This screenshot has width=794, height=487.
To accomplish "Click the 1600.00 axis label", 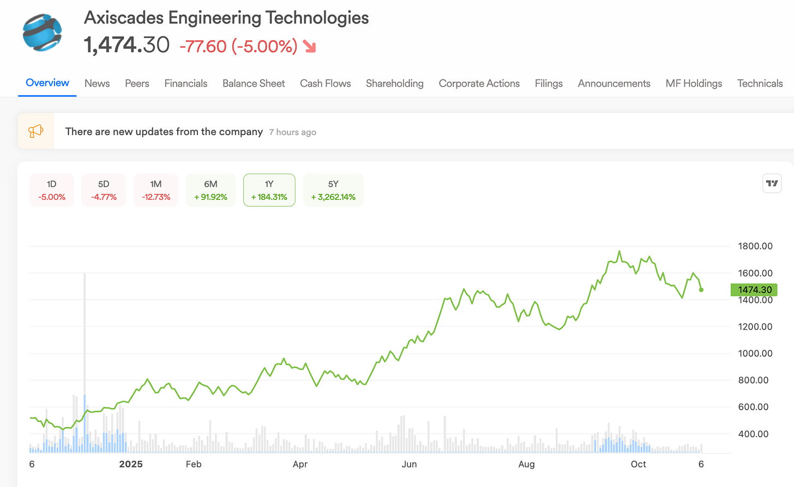I will 755,273.
